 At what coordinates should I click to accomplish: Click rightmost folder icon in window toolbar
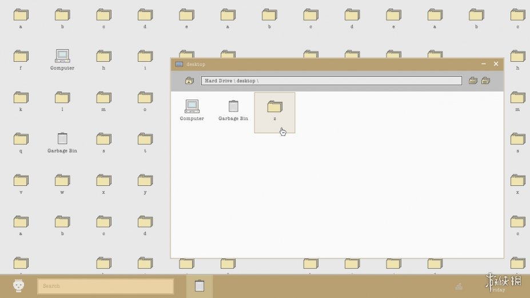485,81
